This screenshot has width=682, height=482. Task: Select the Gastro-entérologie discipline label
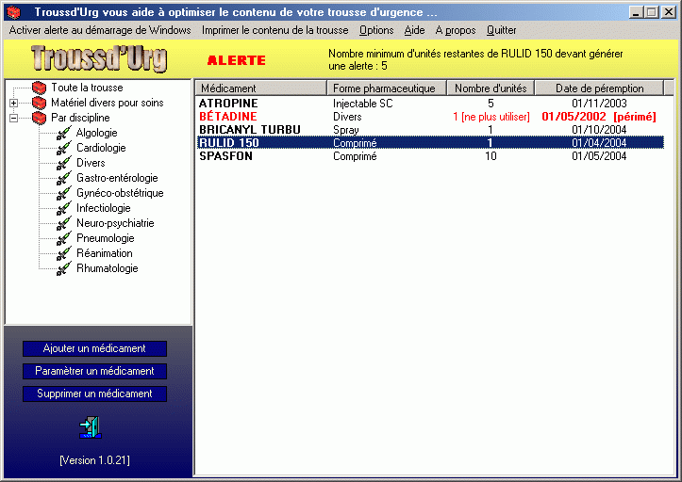tap(117, 178)
